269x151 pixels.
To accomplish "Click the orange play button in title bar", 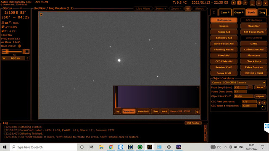I will pyautogui.click(x=233, y=3).
